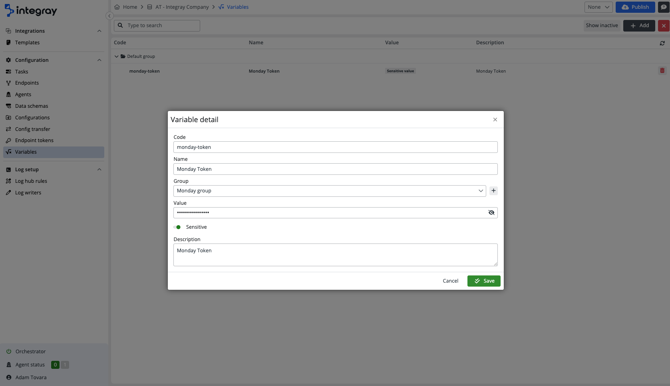Click the red close panel icon

pos(664,26)
